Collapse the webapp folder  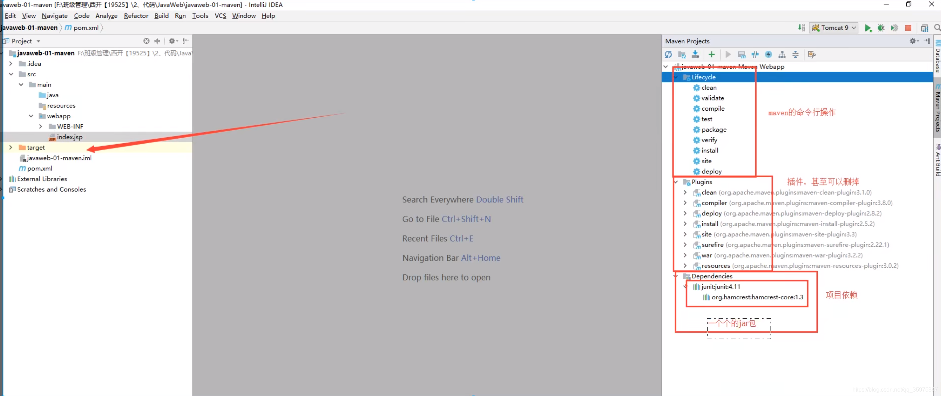31,116
